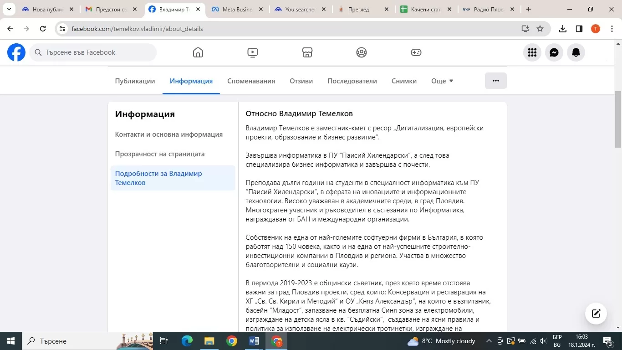Open File Explorer from taskbar
The width and height of the screenshot is (622, 350).
(209, 341)
